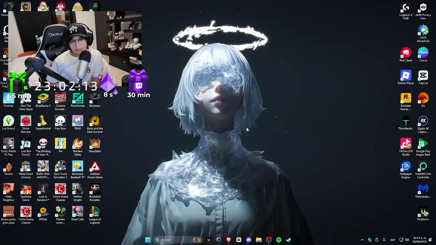Select the Emily Wants To Play icon

pos(9,147)
